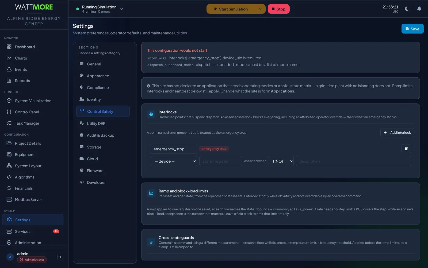428x268 pixels.
Task: Click the Save button
Action: tap(412, 29)
